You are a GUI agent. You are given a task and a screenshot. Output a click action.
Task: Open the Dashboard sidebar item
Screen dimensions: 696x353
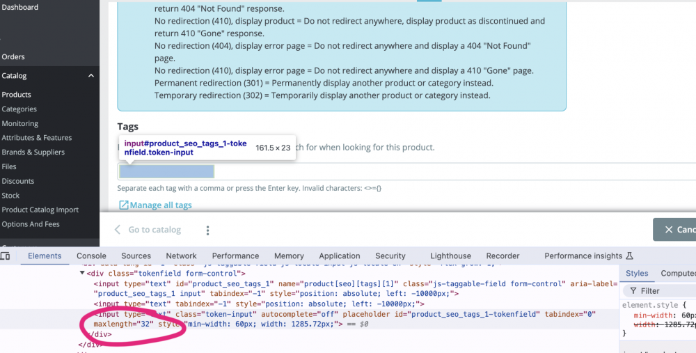[19, 7]
